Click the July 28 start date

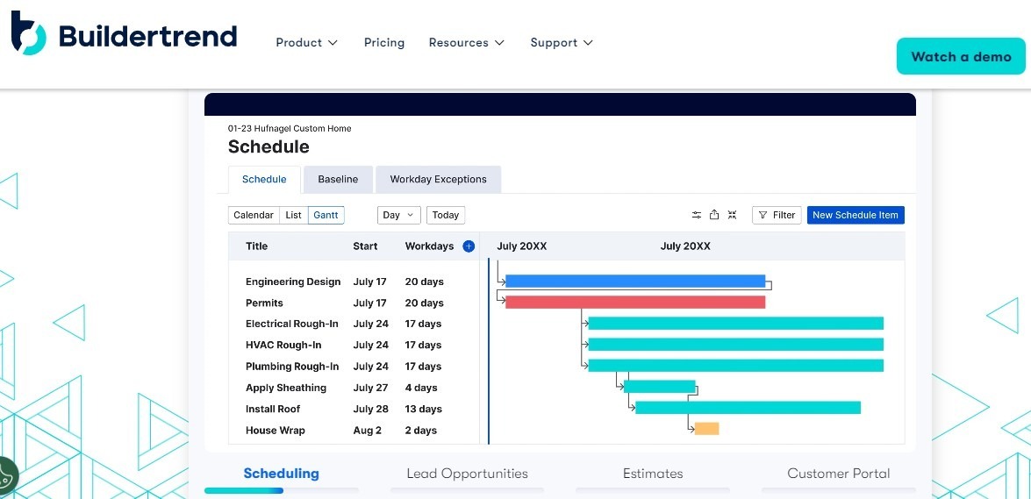click(371, 409)
